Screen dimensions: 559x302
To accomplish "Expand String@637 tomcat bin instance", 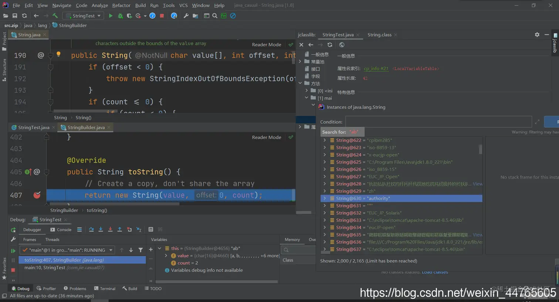I will [x=325, y=249].
